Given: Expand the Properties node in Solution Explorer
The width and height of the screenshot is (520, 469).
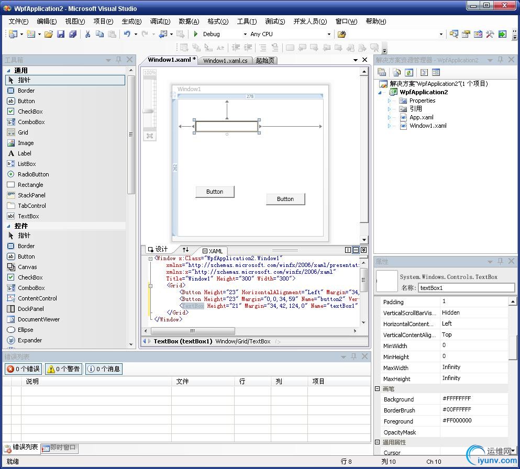Looking at the screenshot, I should (389, 100).
